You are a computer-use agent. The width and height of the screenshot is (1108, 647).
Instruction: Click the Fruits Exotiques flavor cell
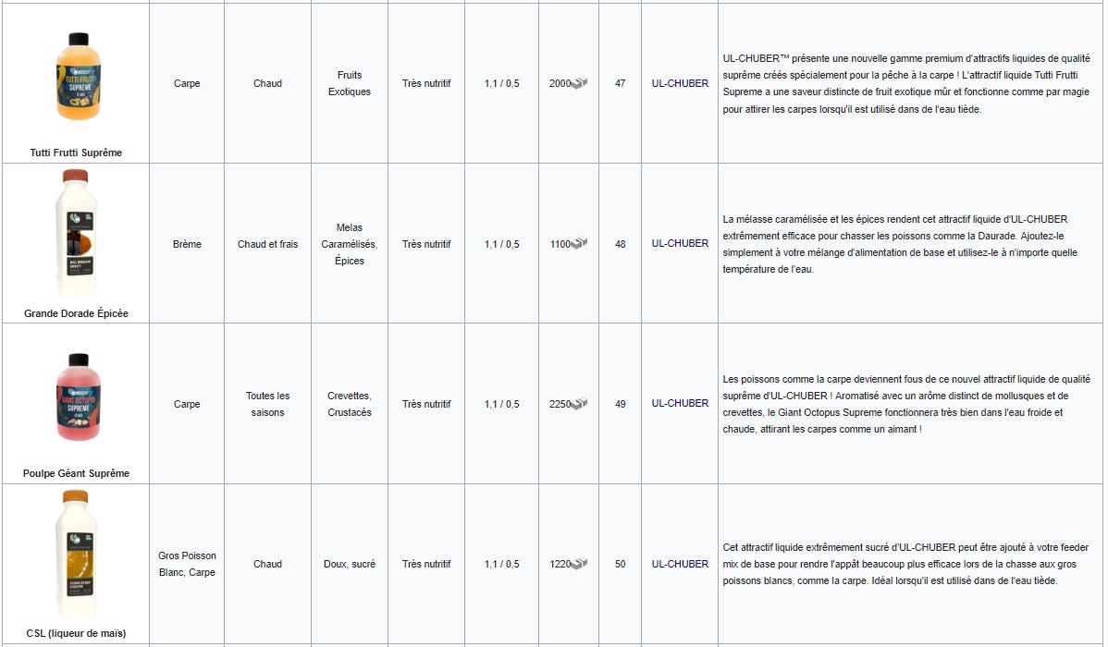coord(350,83)
